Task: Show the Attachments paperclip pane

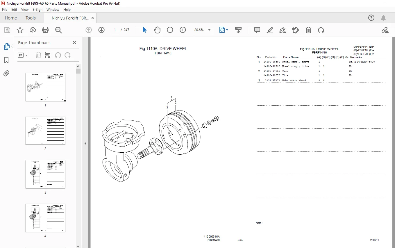Action: (x=6, y=74)
